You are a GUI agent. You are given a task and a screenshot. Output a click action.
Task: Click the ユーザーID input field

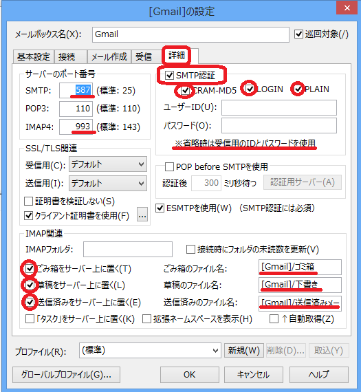(279, 108)
